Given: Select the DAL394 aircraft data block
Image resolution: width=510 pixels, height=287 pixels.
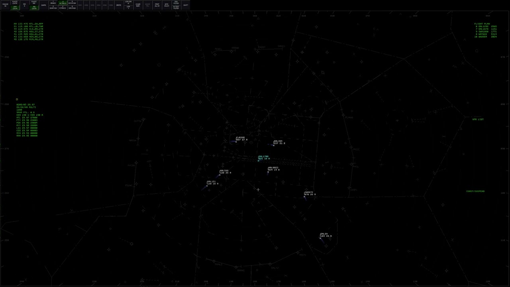Looking at the screenshot, I should 279,142.
